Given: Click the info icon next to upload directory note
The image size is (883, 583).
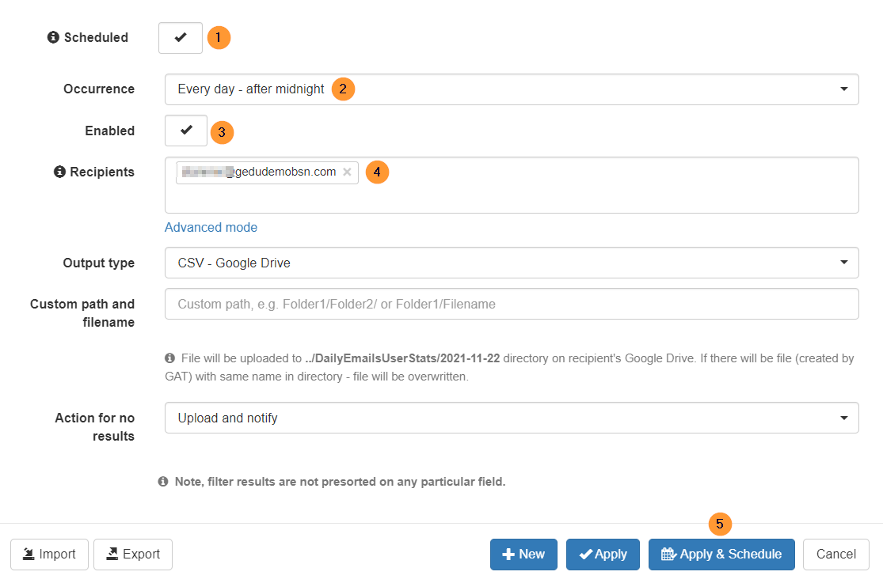Looking at the screenshot, I should tap(169, 358).
